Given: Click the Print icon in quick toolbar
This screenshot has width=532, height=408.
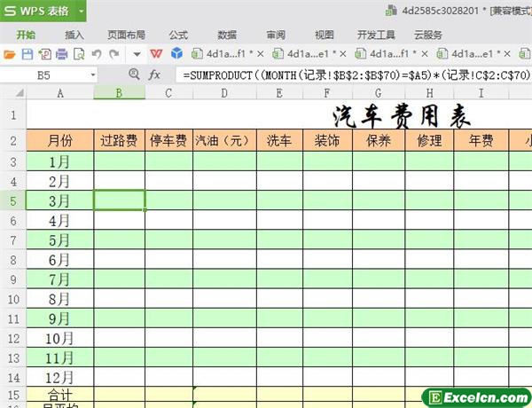Looking at the screenshot, I should (x=61, y=54).
